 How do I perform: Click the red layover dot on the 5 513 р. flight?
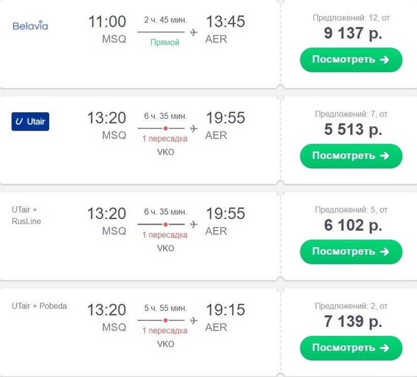click(x=165, y=129)
